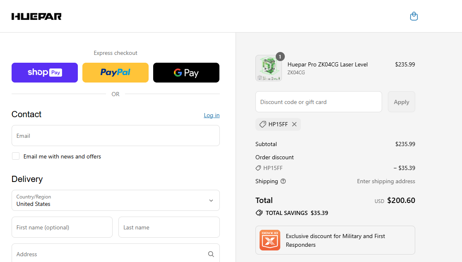
Task: Click the Huepar logo
Action: click(36, 17)
